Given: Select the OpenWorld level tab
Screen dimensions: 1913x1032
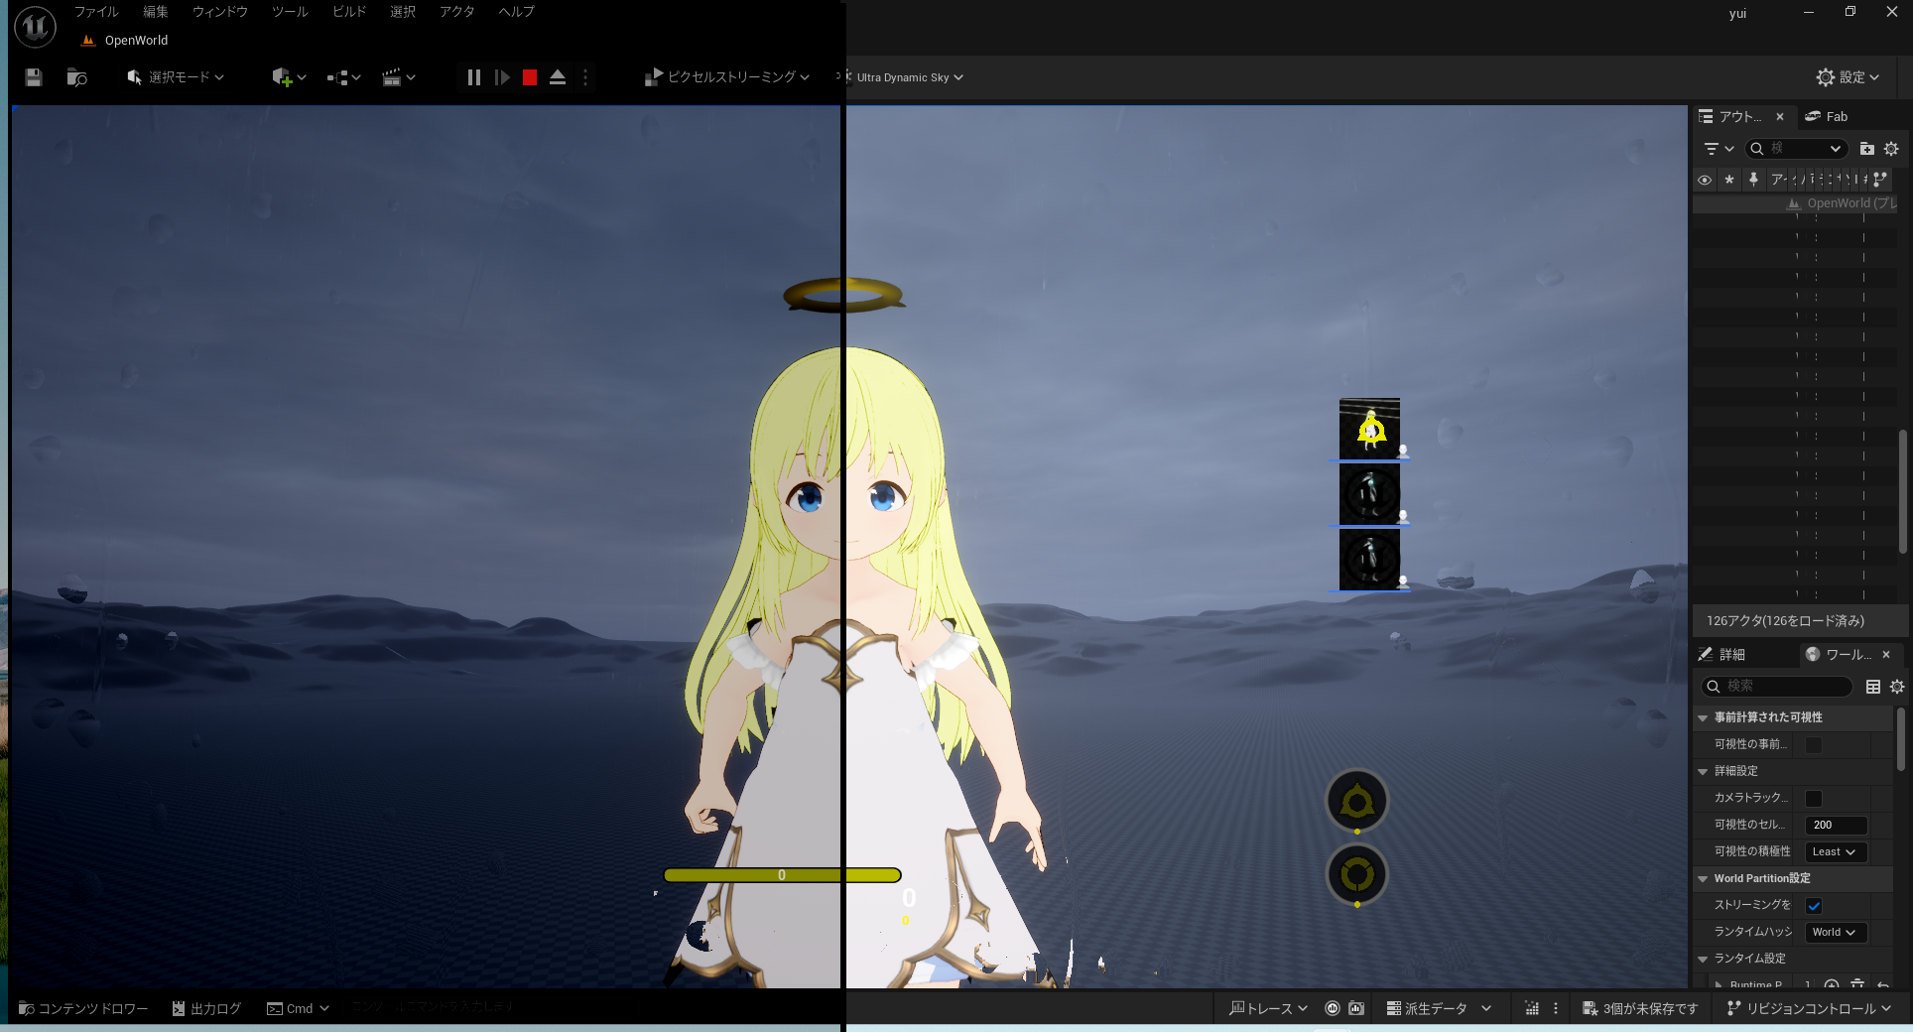Looking at the screenshot, I should 125,41.
